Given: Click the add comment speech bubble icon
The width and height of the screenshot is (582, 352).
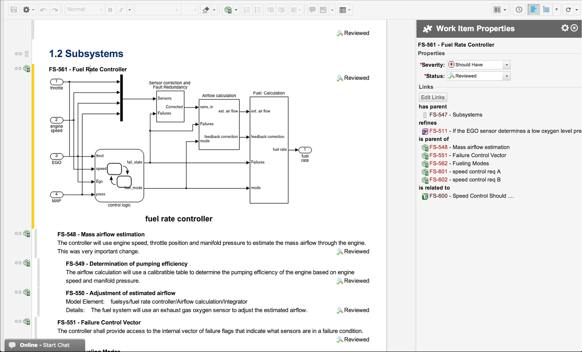Looking at the screenshot, I should click(312, 10).
